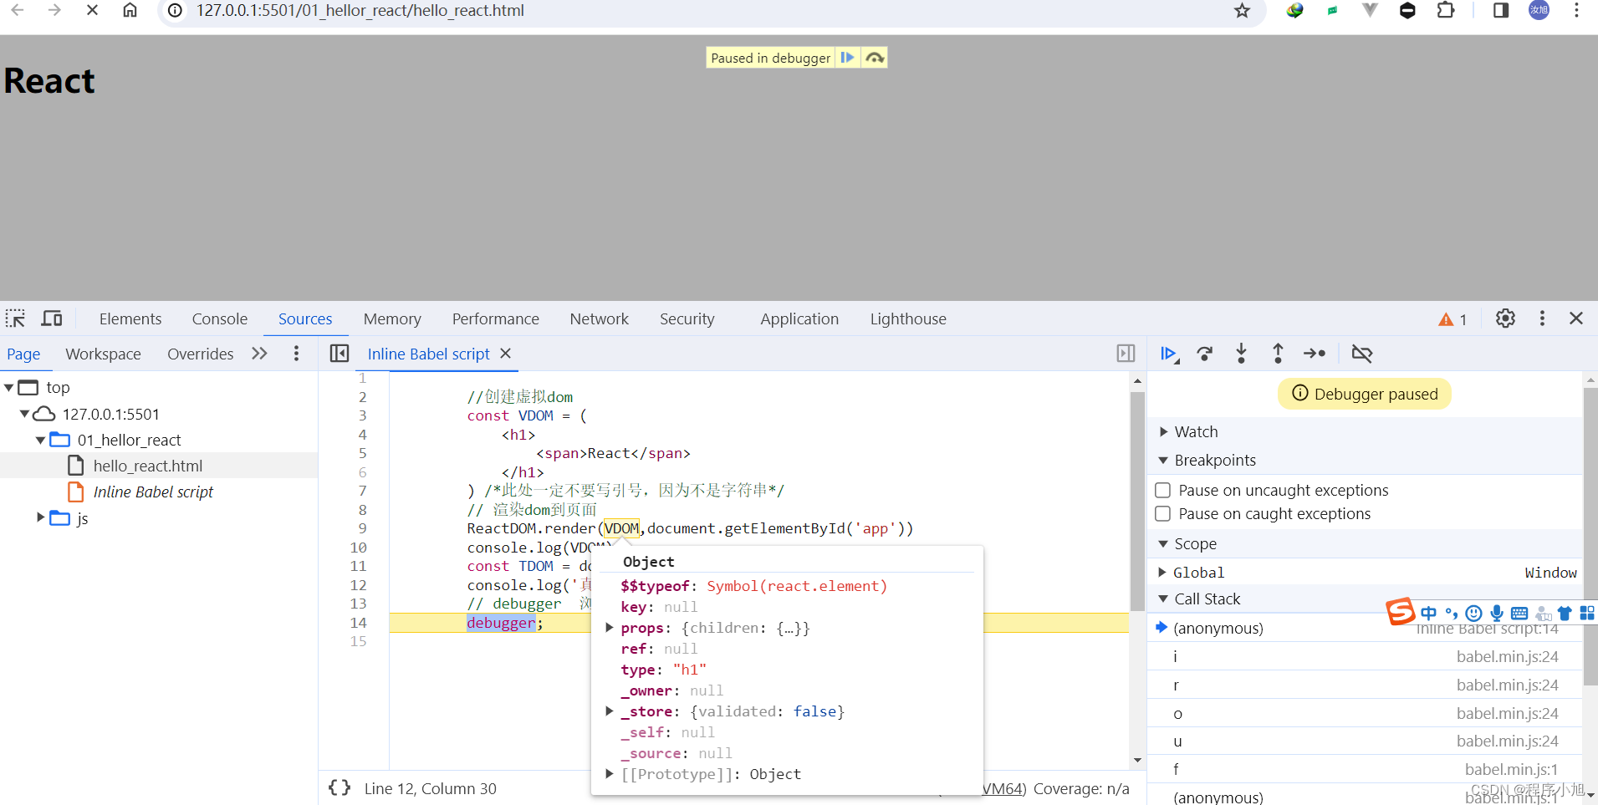Screen dimensions: 1598x805
Task: Close the Inline Babel script tab
Action: tap(505, 354)
